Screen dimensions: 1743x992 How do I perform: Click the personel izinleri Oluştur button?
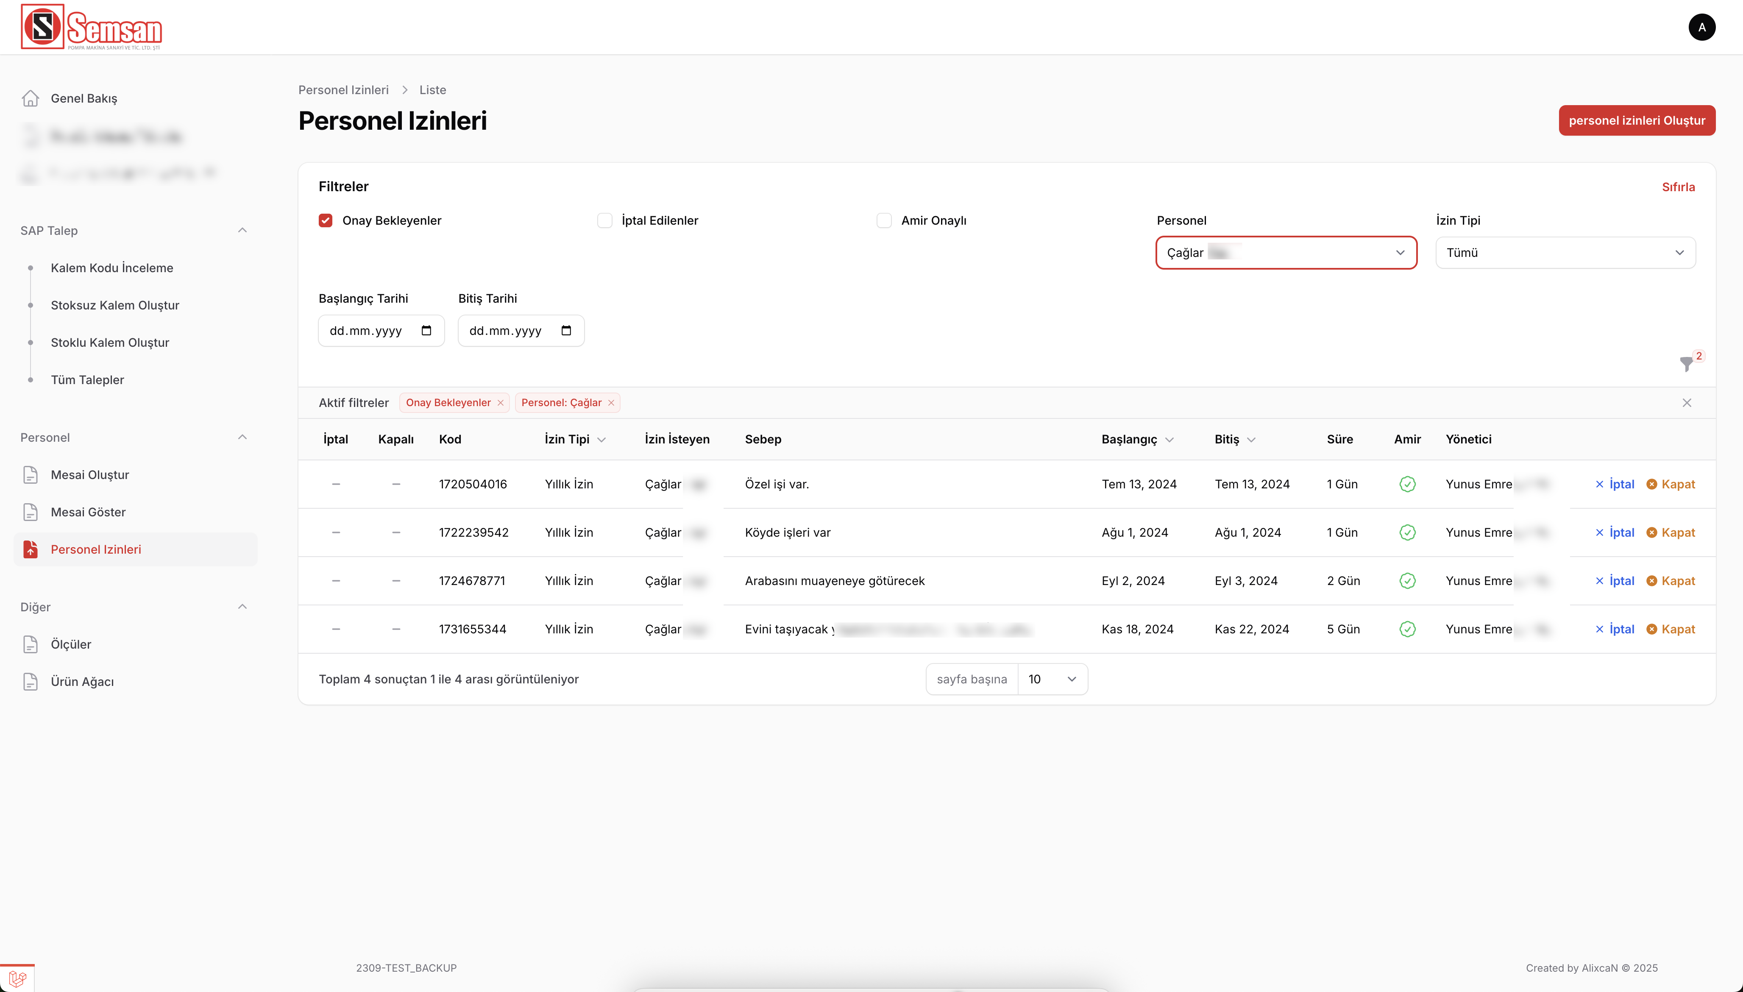[1637, 120]
